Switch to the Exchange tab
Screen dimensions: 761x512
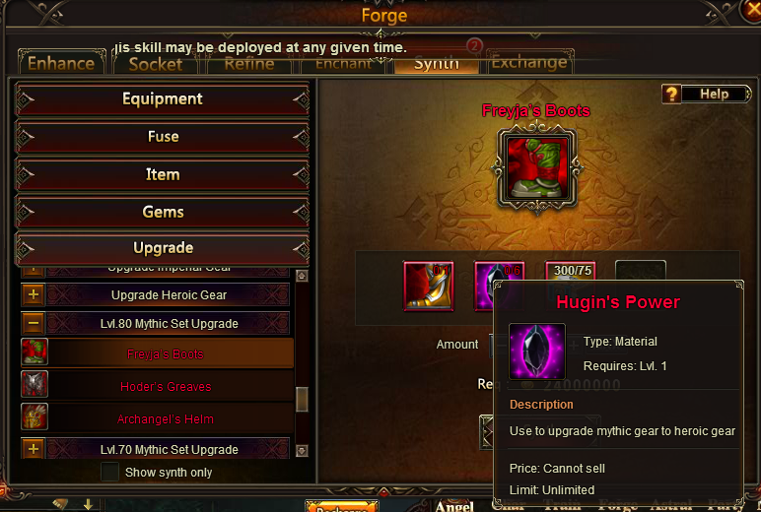pos(529,63)
